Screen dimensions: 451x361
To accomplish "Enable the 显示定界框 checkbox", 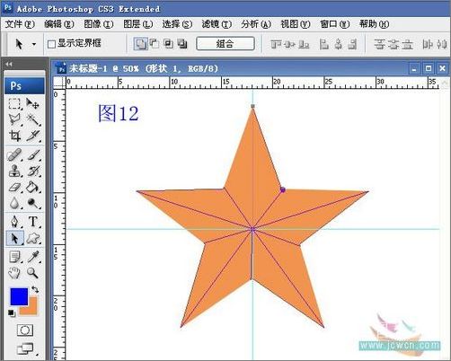I will (51, 44).
